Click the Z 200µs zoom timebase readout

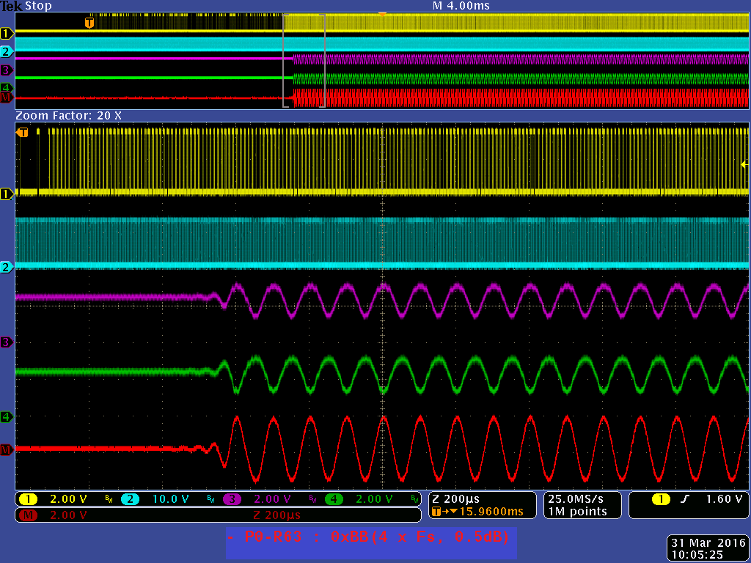coord(455,499)
